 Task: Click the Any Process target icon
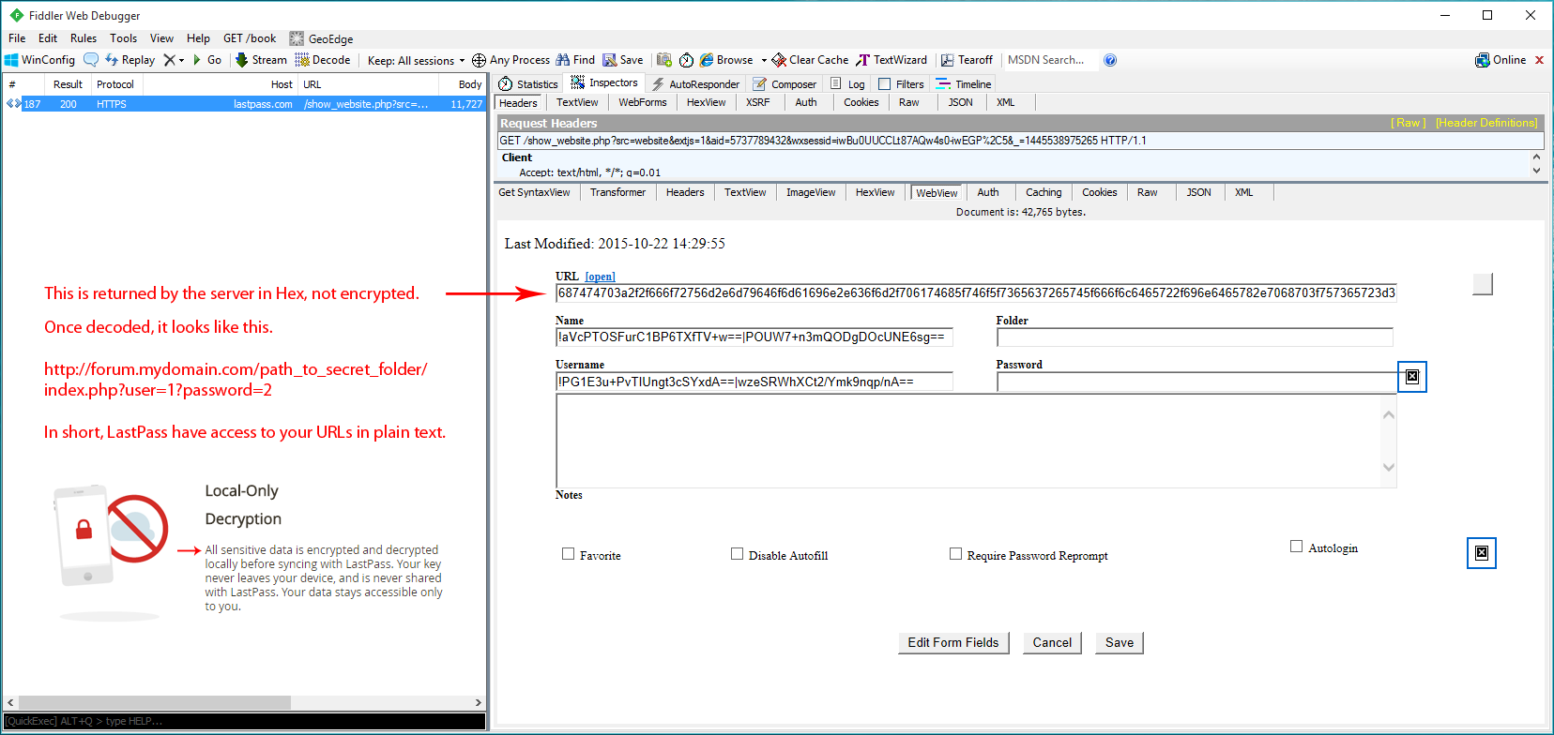479,60
